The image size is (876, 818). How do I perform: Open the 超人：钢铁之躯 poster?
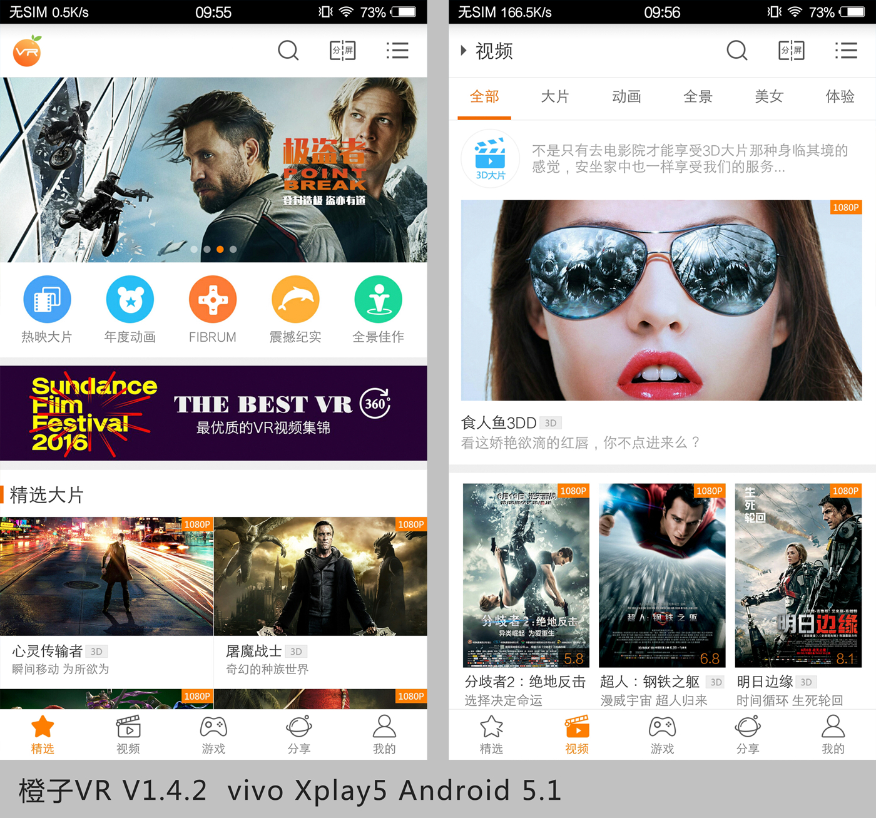662,575
